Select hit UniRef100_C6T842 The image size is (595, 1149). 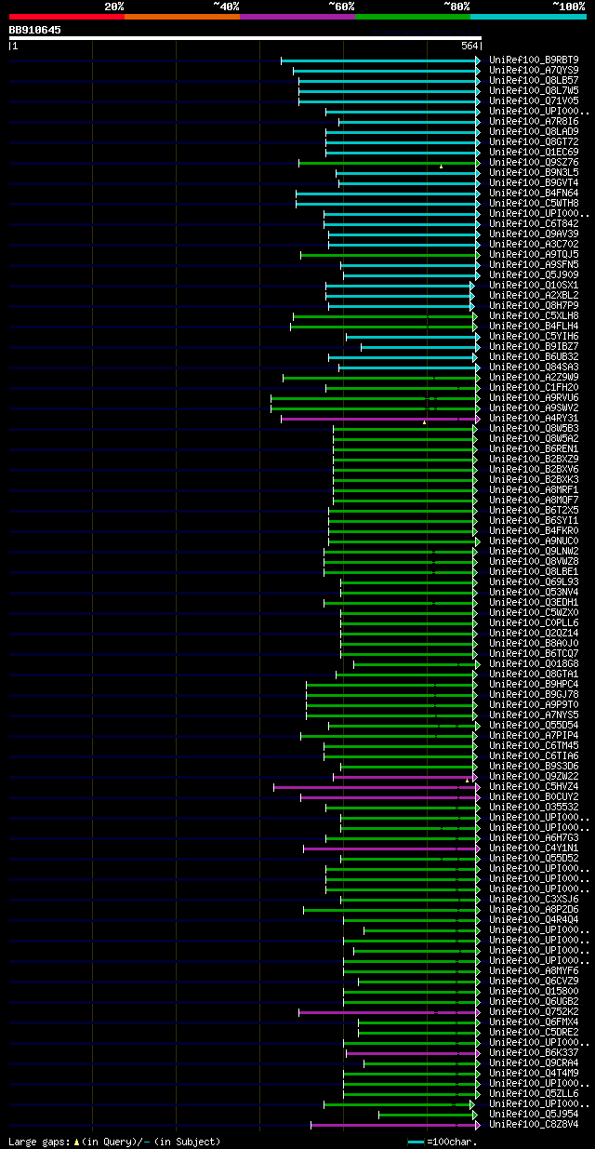(x=534, y=224)
